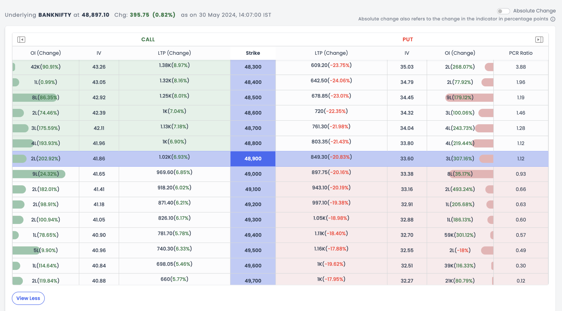Collapse the CALL side panel icon
The height and width of the screenshot is (311, 562).
click(21, 40)
